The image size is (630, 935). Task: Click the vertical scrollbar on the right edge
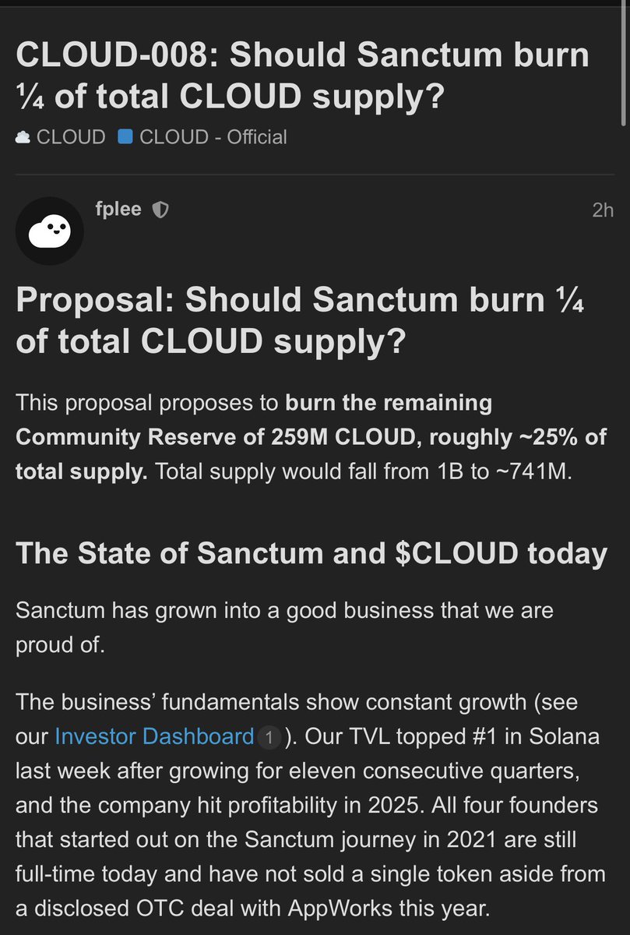tap(625, 62)
